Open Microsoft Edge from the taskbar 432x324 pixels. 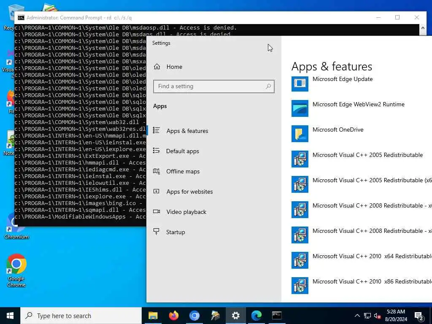coord(256,316)
